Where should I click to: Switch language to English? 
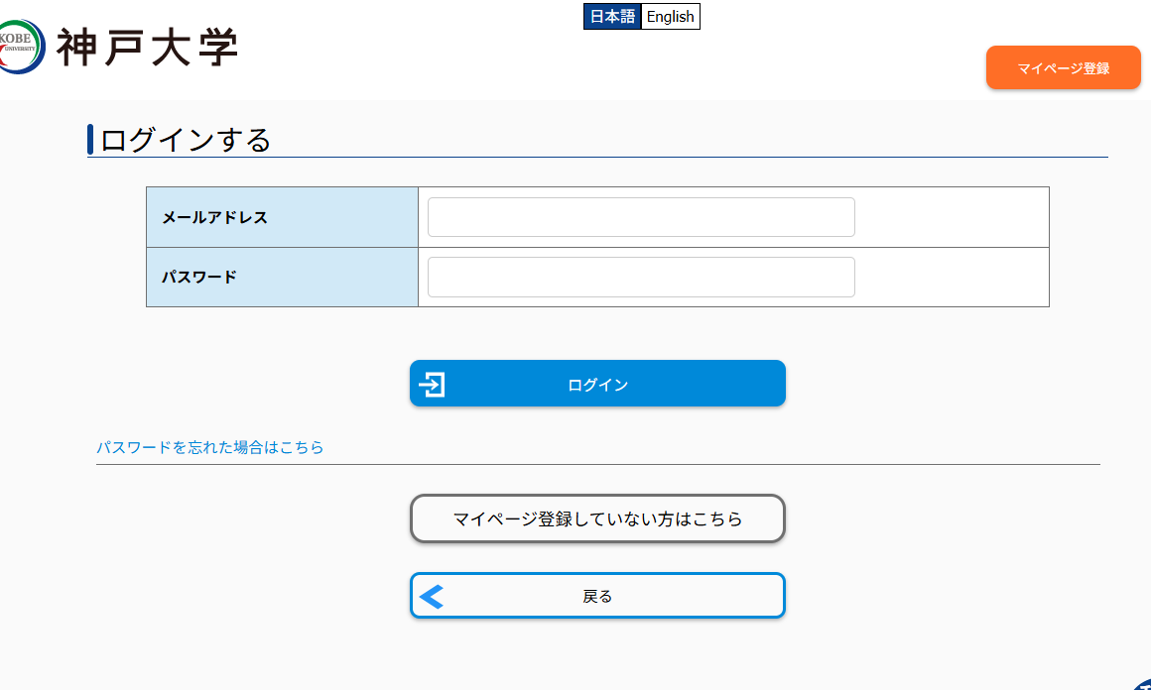[x=670, y=17]
